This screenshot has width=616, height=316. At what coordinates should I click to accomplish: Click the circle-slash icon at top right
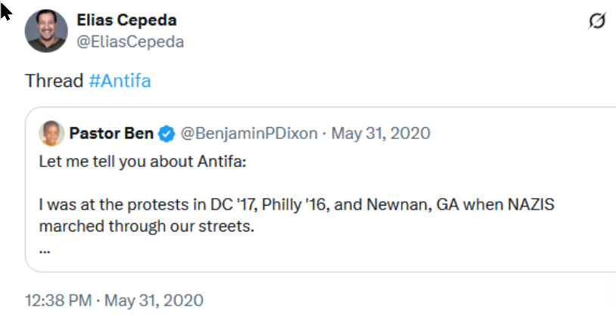[596, 22]
